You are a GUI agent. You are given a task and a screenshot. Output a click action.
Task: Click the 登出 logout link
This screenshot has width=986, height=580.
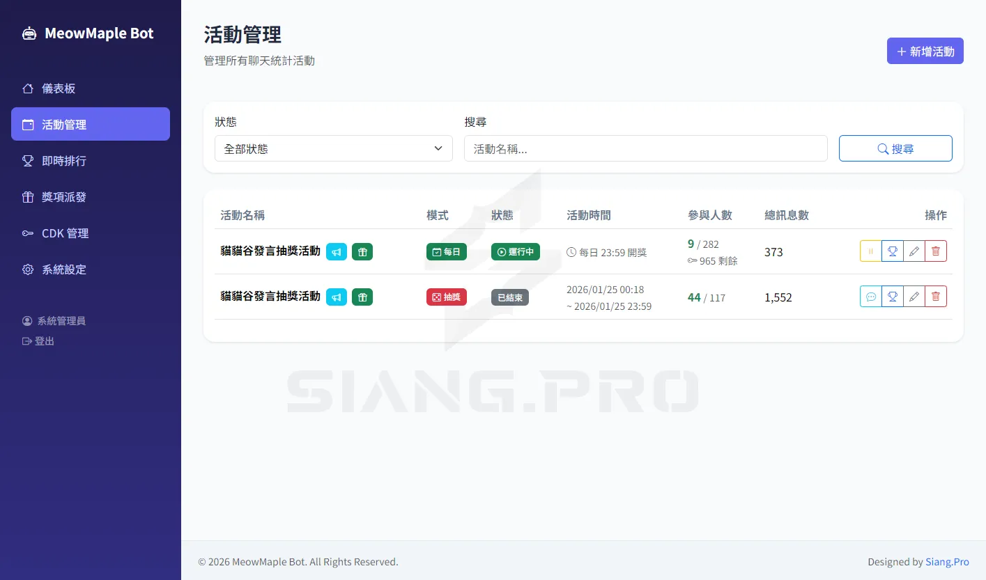(x=44, y=341)
